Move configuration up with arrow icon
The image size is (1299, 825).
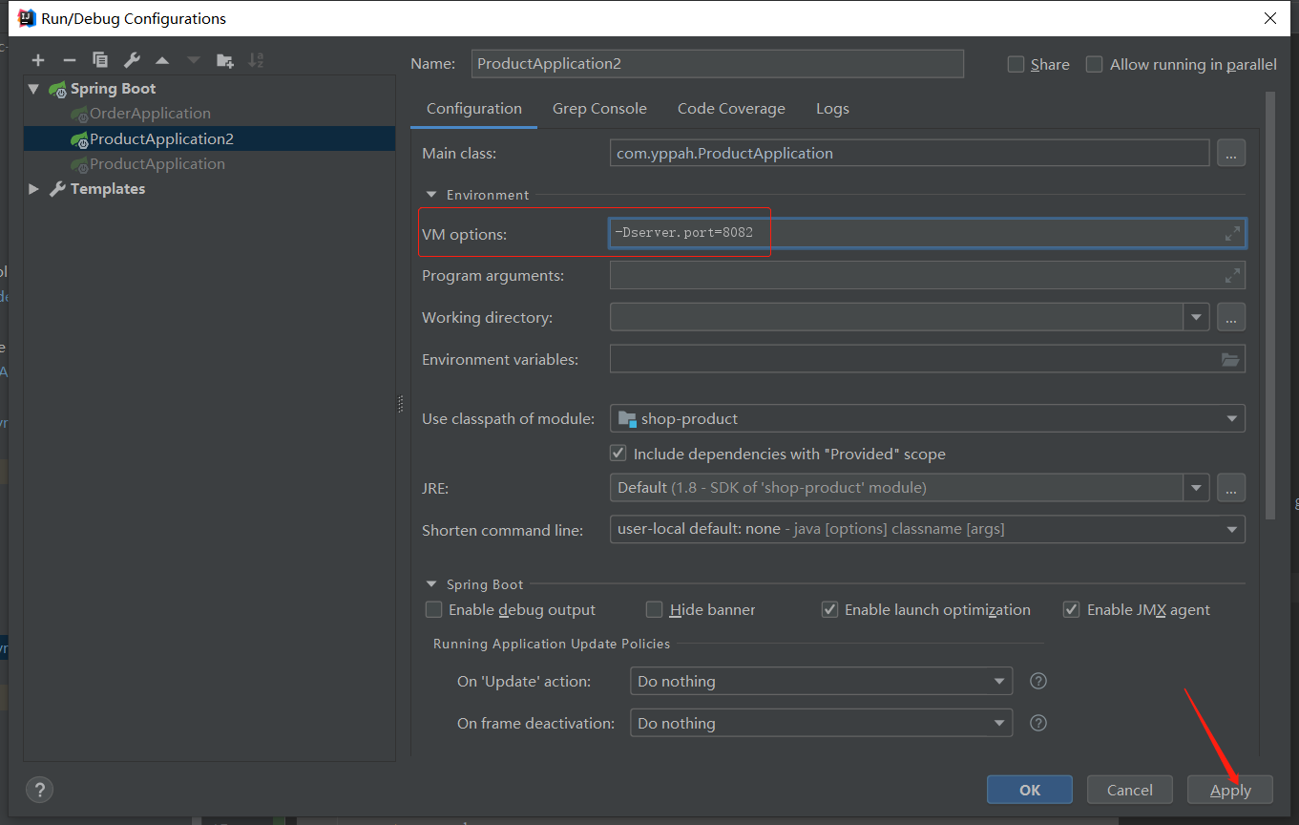[162, 60]
